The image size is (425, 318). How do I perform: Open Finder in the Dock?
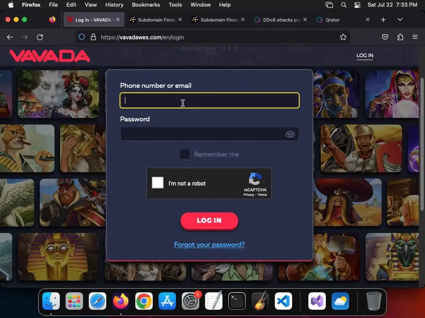coord(51,301)
